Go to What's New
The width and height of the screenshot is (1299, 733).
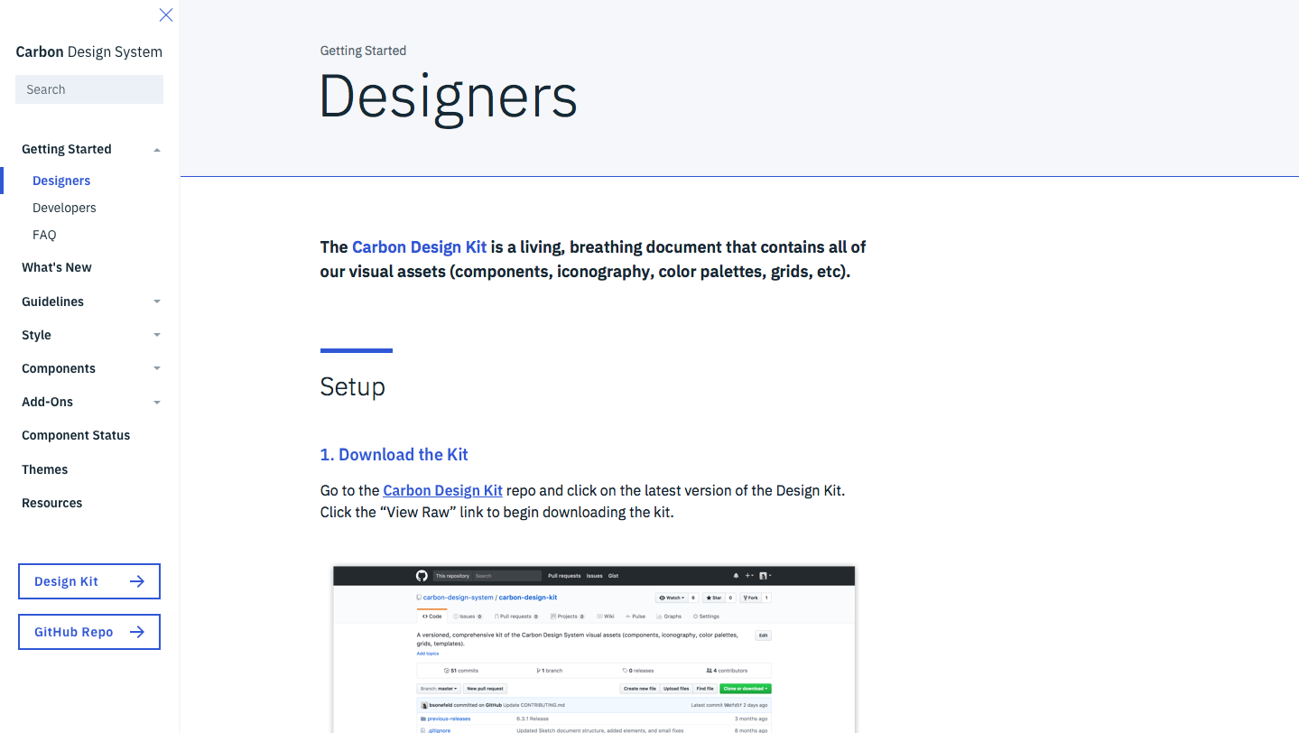(x=57, y=267)
